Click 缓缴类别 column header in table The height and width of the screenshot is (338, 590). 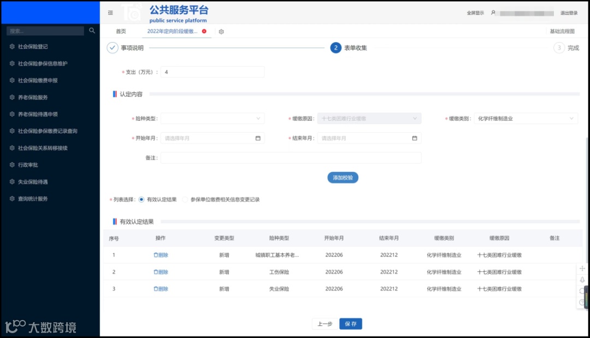tap(444, 238)
